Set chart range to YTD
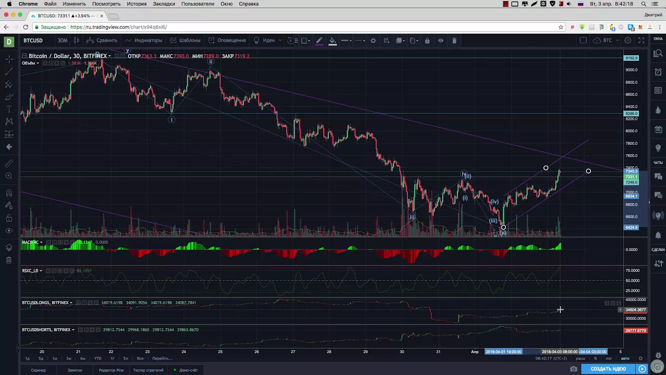 98,358
